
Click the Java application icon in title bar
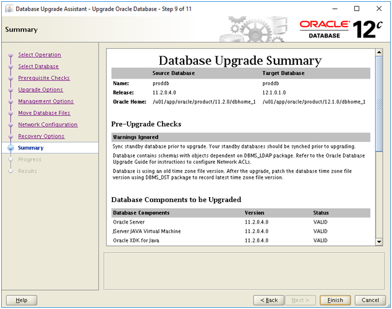pos(9,9)
